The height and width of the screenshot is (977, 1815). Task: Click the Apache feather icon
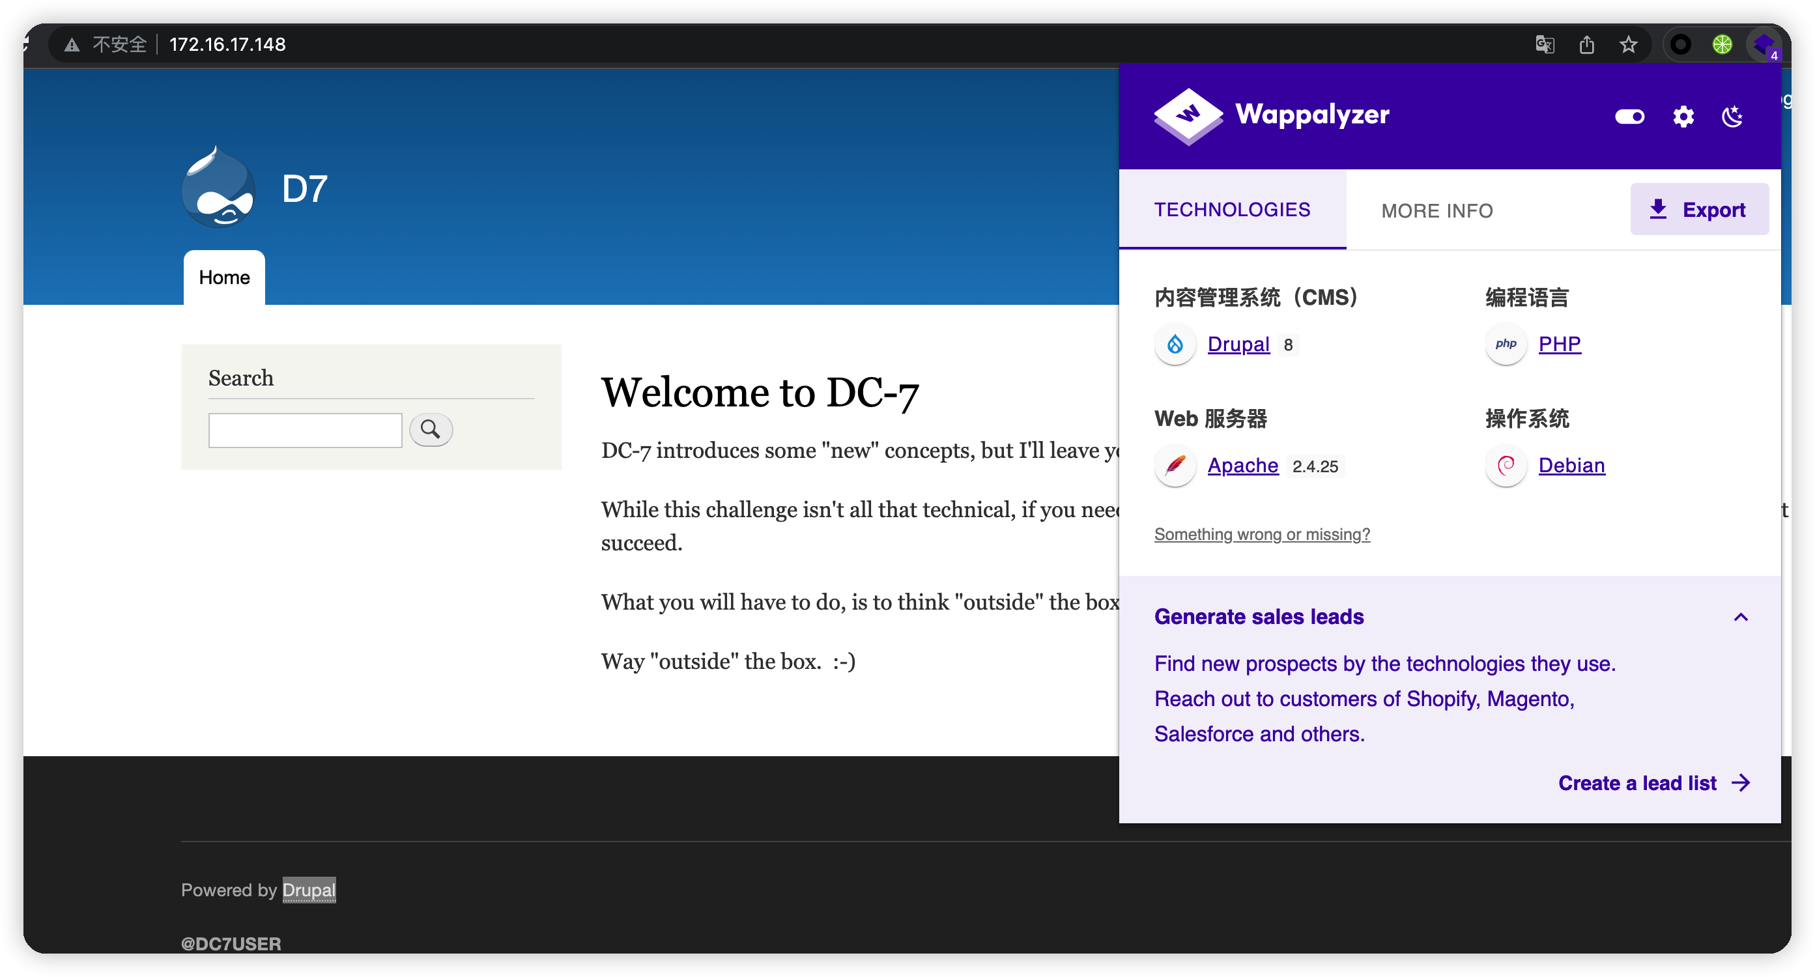pyautogui.click(x=1175, y=466)
